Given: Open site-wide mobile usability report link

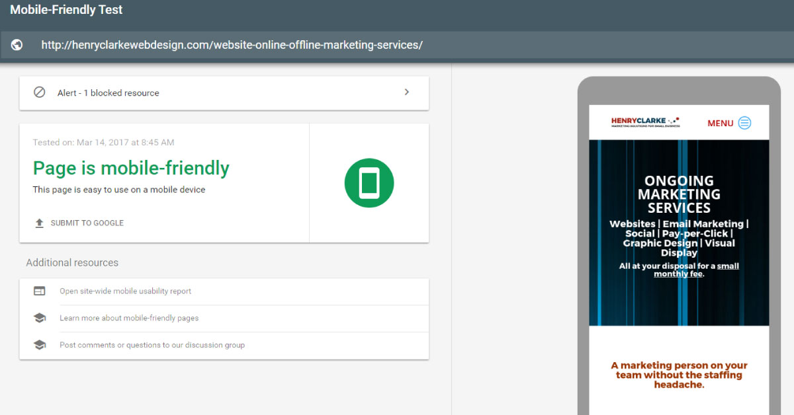Looking at the screenshot, I should [x=125, y=291].
